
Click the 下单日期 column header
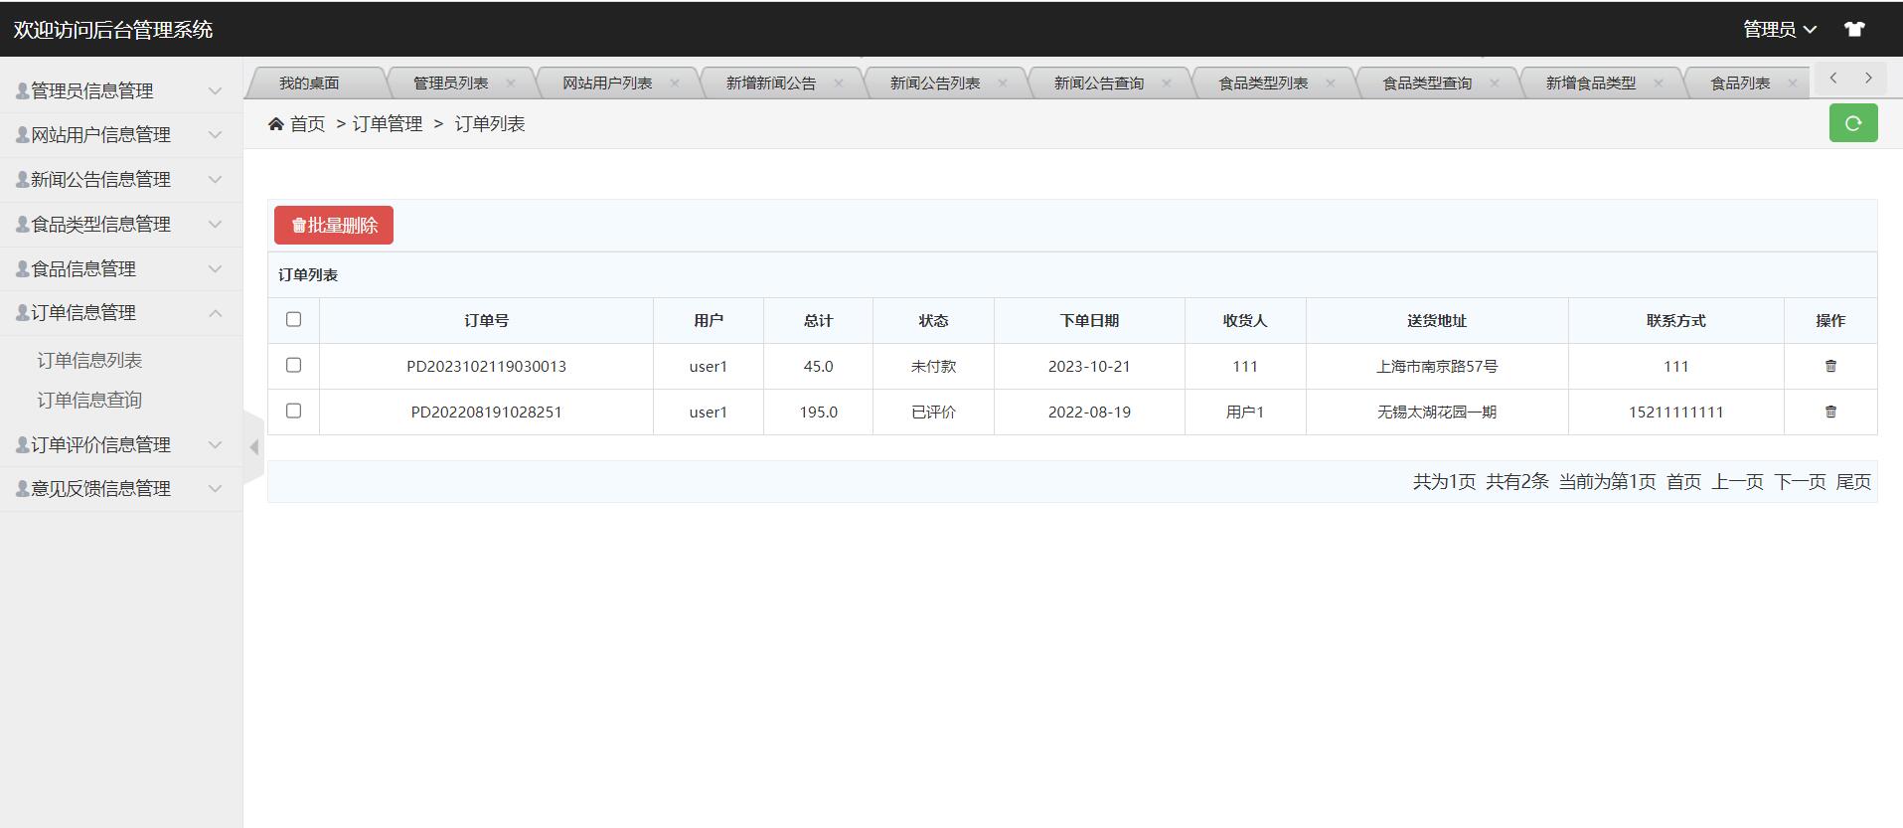(1089, 320)
